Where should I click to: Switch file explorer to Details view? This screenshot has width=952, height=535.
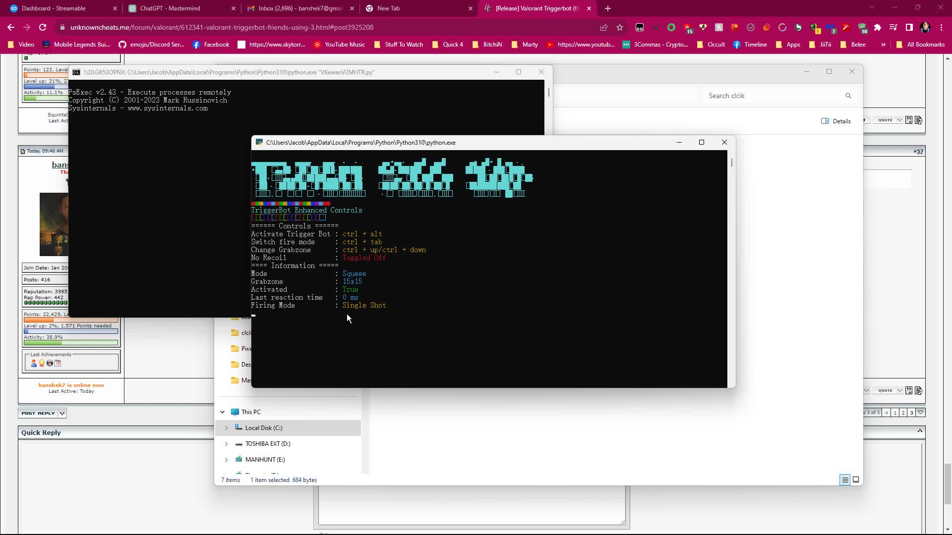coord(844,480)
